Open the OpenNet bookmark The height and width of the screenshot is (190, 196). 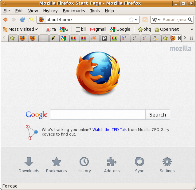[167, 30]
